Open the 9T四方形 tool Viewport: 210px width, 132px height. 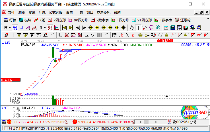click(x=142, y=20)
